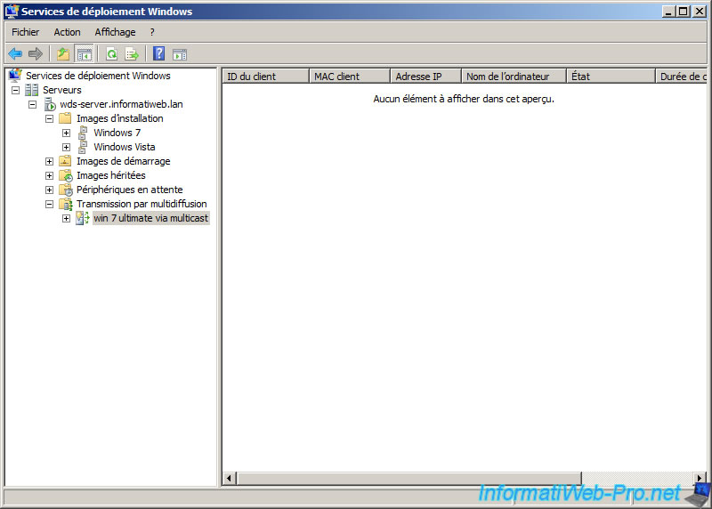This screenshot has width=712, height=509.
Task: Click the Windows 7 image group icon
Action: 83,133
